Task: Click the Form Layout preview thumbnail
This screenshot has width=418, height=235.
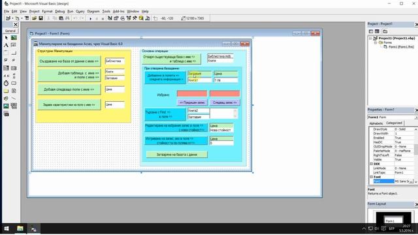Action: [393, 218]
